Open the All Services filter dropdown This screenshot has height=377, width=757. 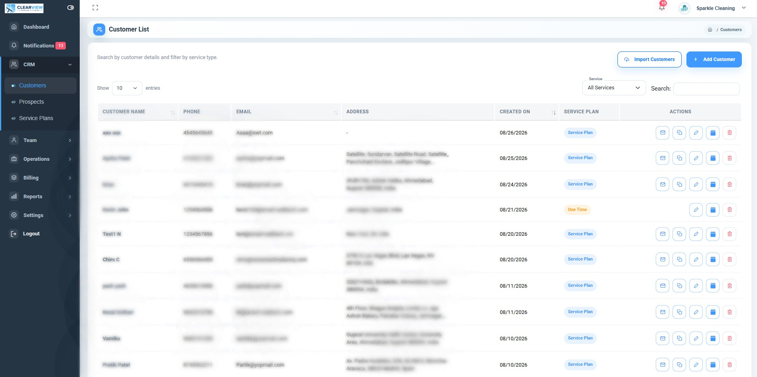tap(614, 88)
